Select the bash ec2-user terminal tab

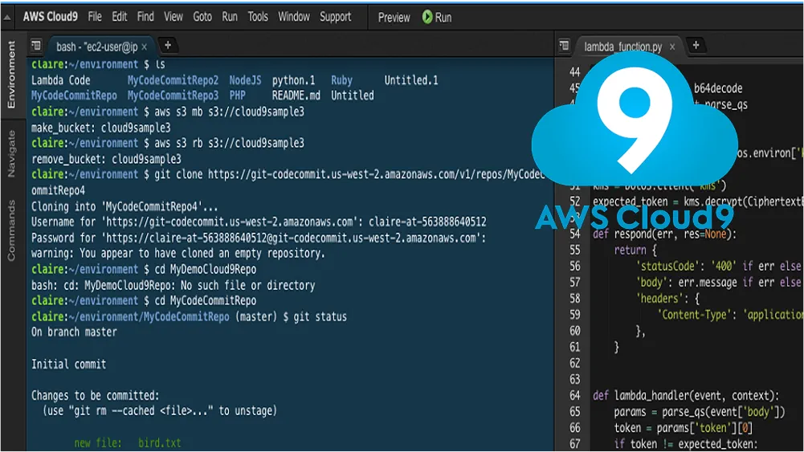pos(96,47)
